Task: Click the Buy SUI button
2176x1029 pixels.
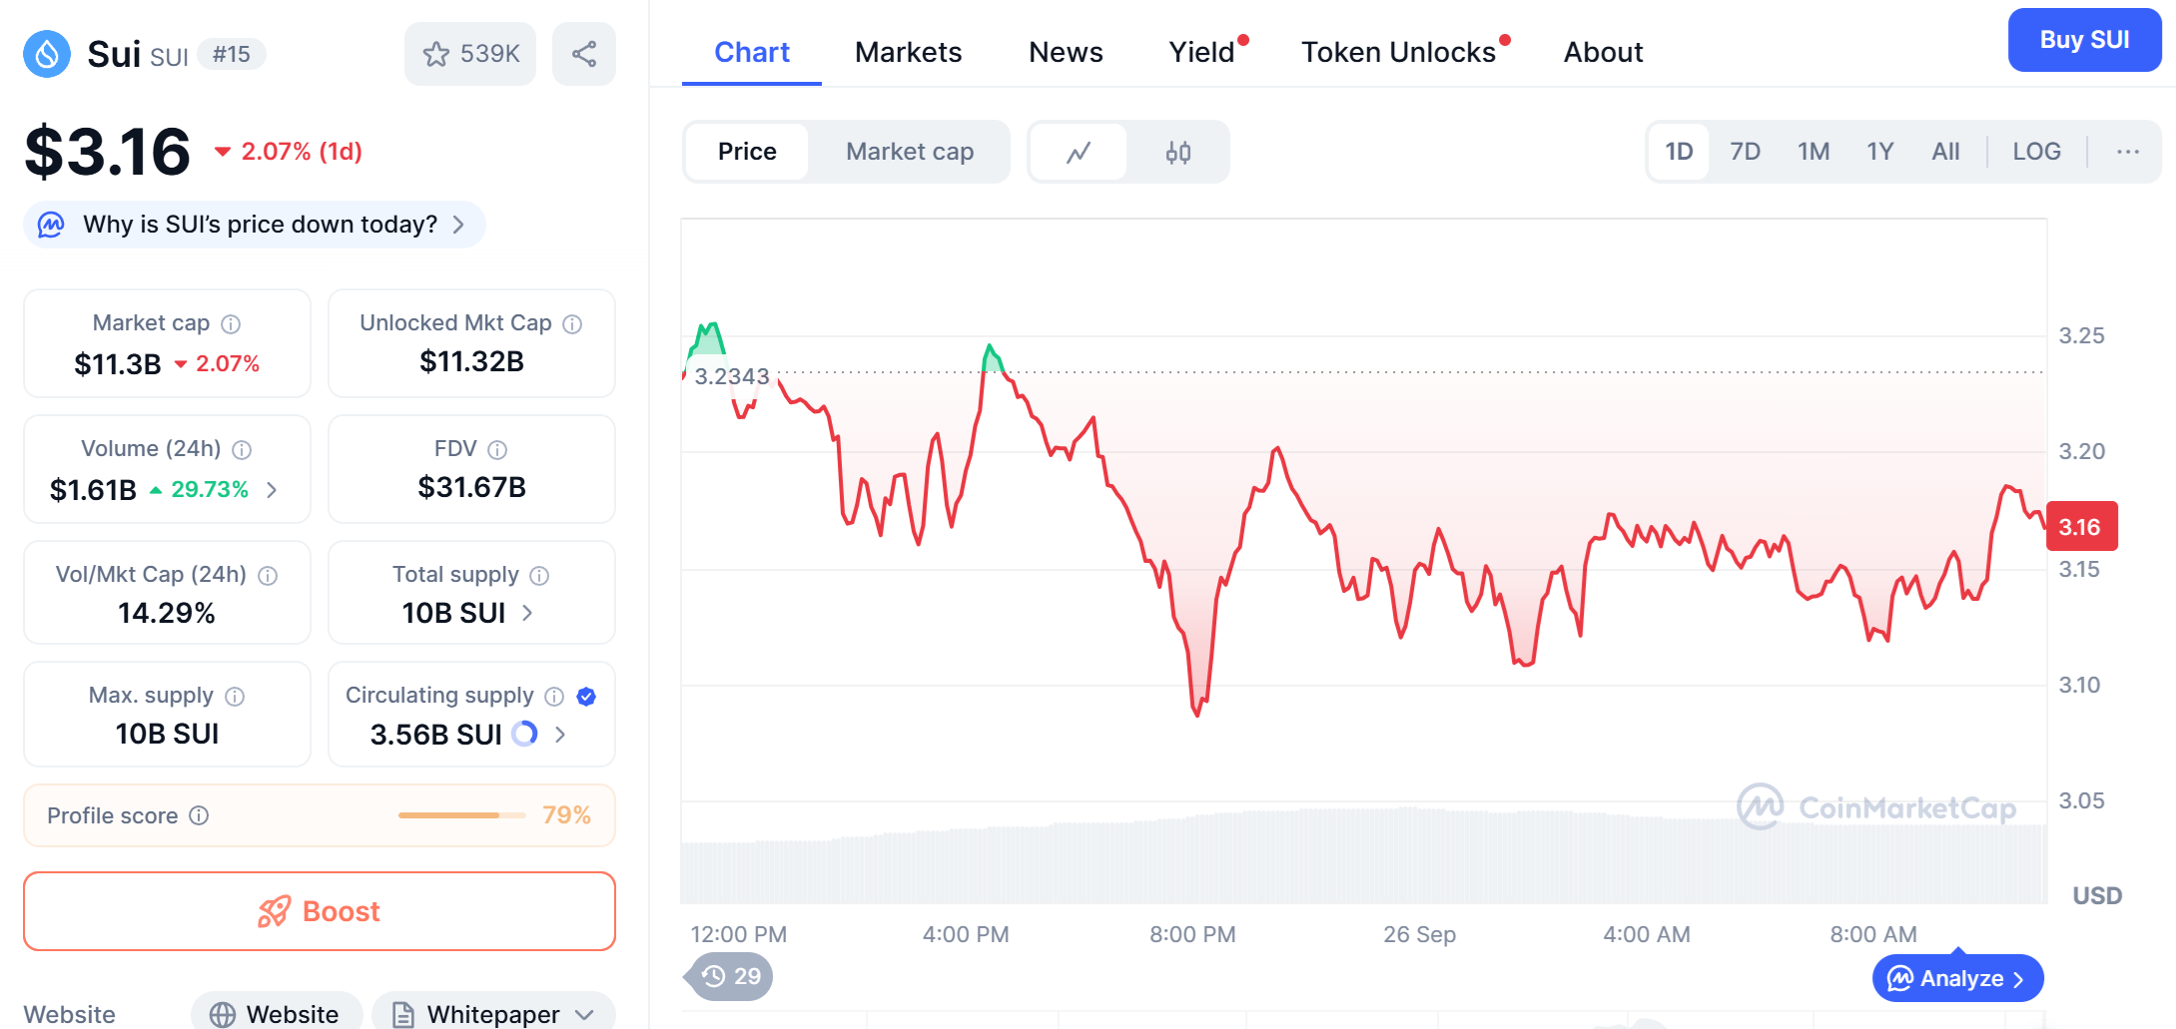Action: [2085, 40]
